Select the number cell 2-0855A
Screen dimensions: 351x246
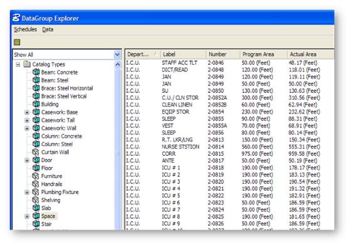(217, 126)
